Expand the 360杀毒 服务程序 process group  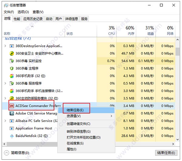[x=5, y=84]
